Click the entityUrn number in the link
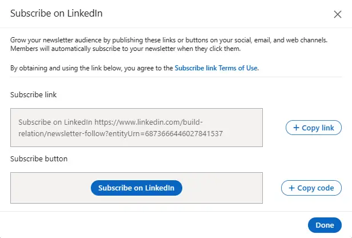The image size is (352, 238). tap(184, 133)
